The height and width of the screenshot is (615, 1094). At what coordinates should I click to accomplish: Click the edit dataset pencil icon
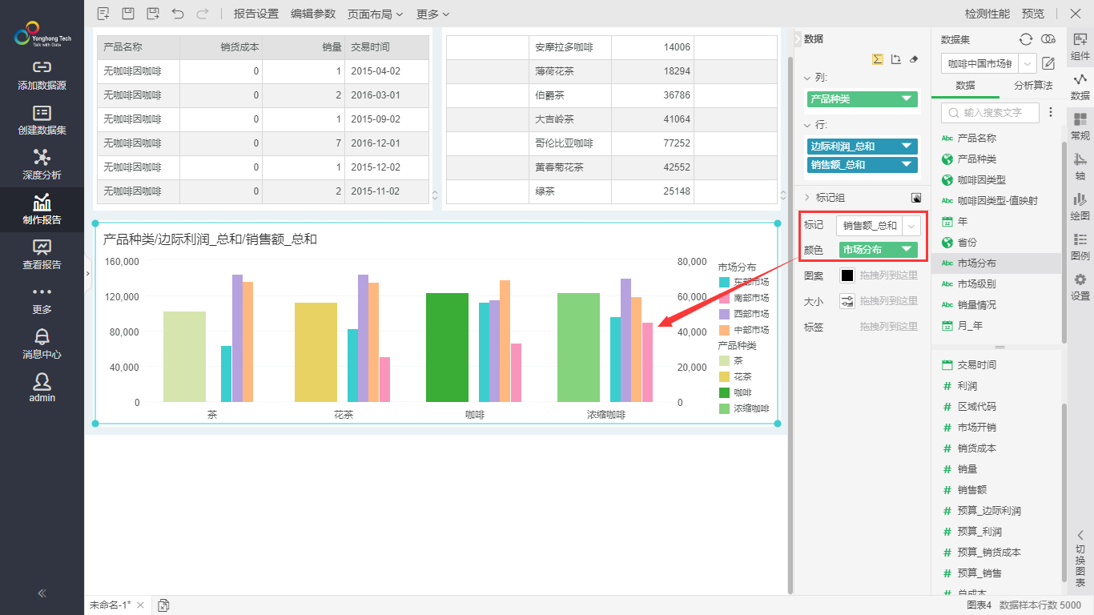(x=1048, y=63)
